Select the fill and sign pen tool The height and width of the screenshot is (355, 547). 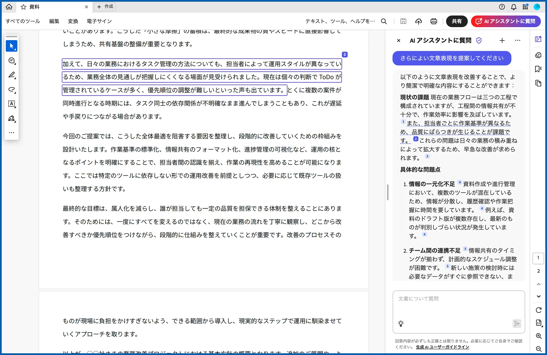tap(11, 118)
